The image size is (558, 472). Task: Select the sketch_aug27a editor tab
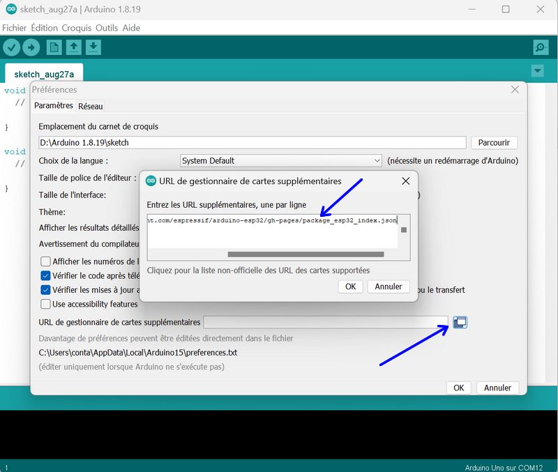44,75
